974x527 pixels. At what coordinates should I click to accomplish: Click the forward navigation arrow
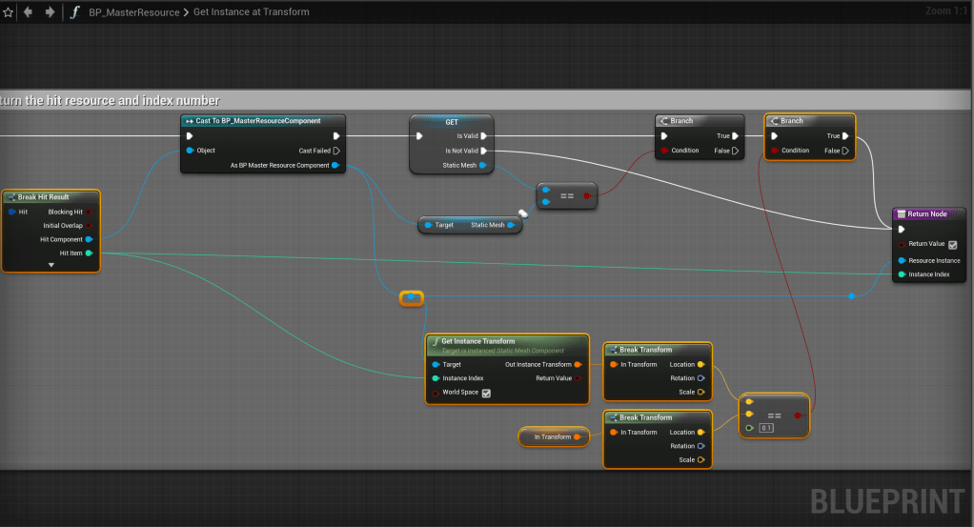(x=50, y=12)
